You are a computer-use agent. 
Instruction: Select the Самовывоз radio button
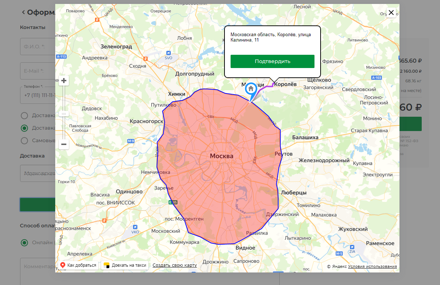pyautogui.click(x=24, y=140)
